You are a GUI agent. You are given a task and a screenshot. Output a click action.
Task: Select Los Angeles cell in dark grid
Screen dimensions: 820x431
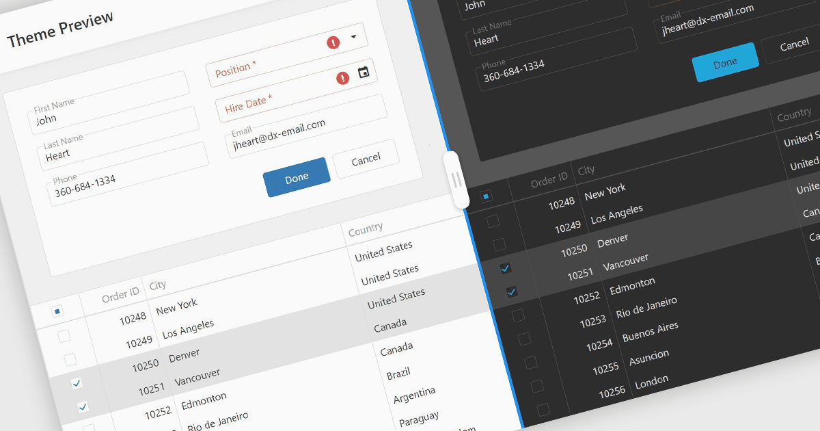(616, 214)
